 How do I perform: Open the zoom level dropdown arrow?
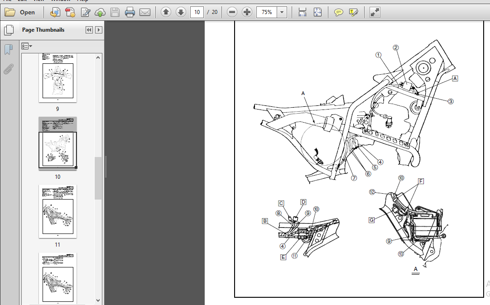(x=282, y=12)
